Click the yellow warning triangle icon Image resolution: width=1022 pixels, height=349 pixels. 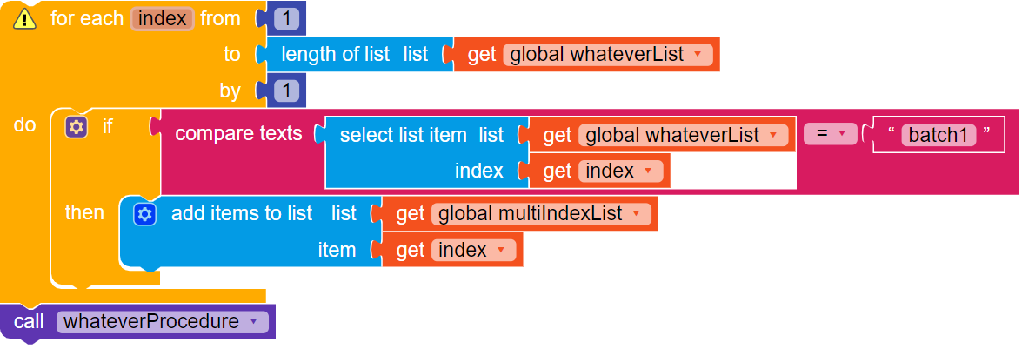24,18
